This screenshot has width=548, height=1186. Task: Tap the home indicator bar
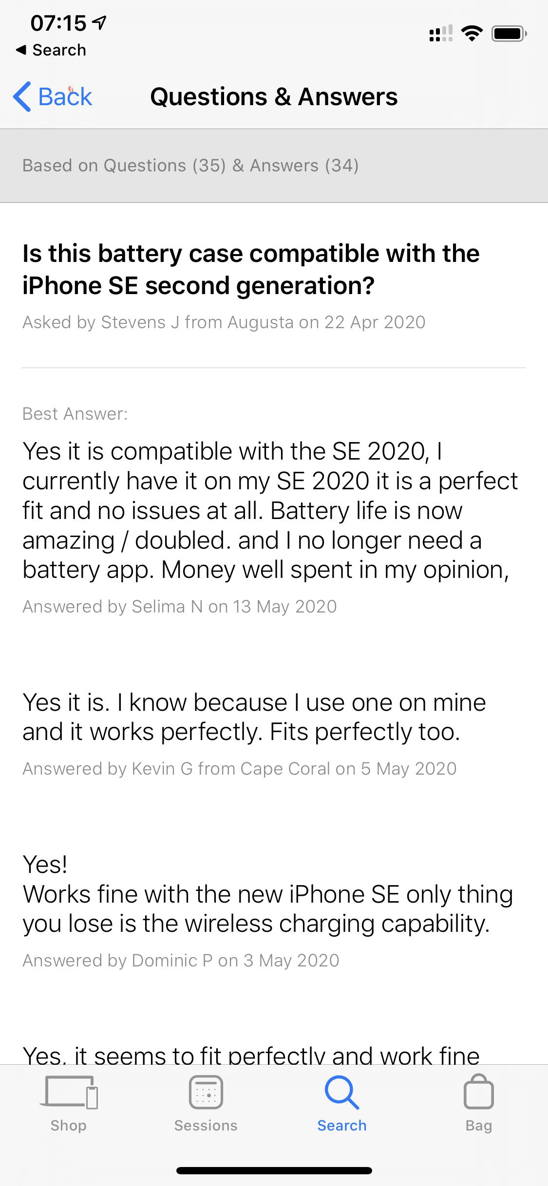274,1170
